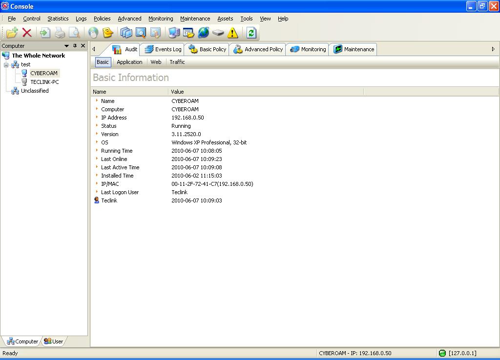This screenshot has width=500, height=360.
Task: Click the blue-green globe toolbar icon
Action: 204,33
